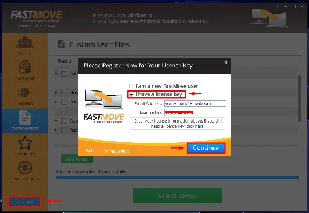
Task: Open the Drivers section in sidebar
Action: 25,96
